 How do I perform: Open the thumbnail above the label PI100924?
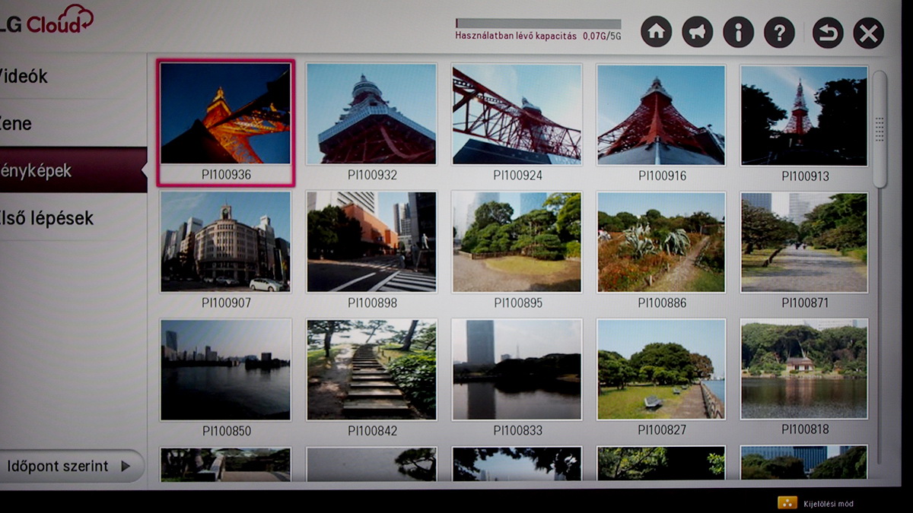click(x=517, y=113)
